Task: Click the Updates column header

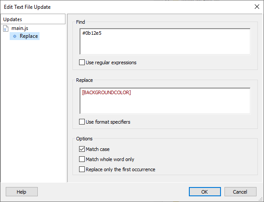Action: [x=33, y=19]
